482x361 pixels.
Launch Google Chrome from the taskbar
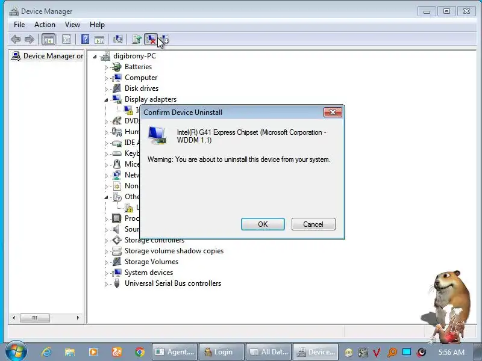point(140,352)
